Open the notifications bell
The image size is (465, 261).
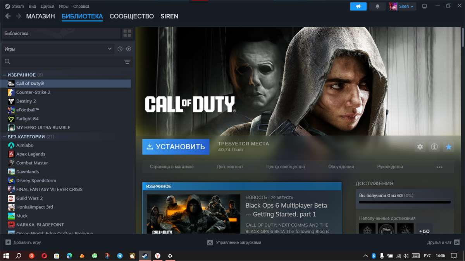point(377,6)
